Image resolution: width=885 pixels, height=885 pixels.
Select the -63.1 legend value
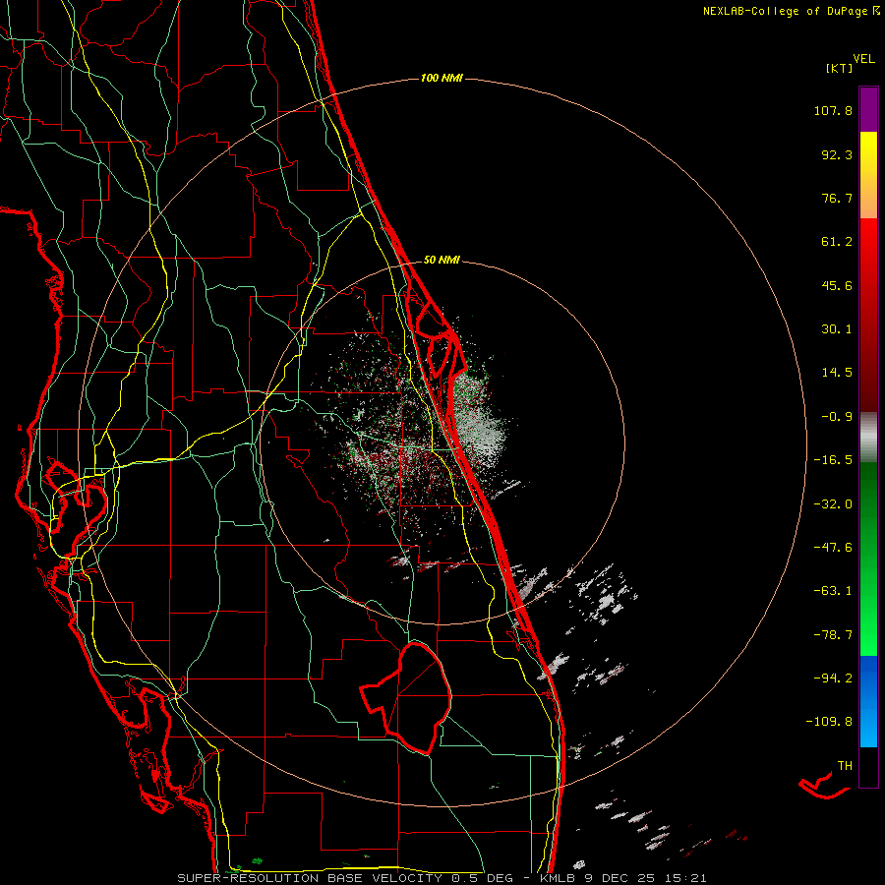[x=833, y=591]
